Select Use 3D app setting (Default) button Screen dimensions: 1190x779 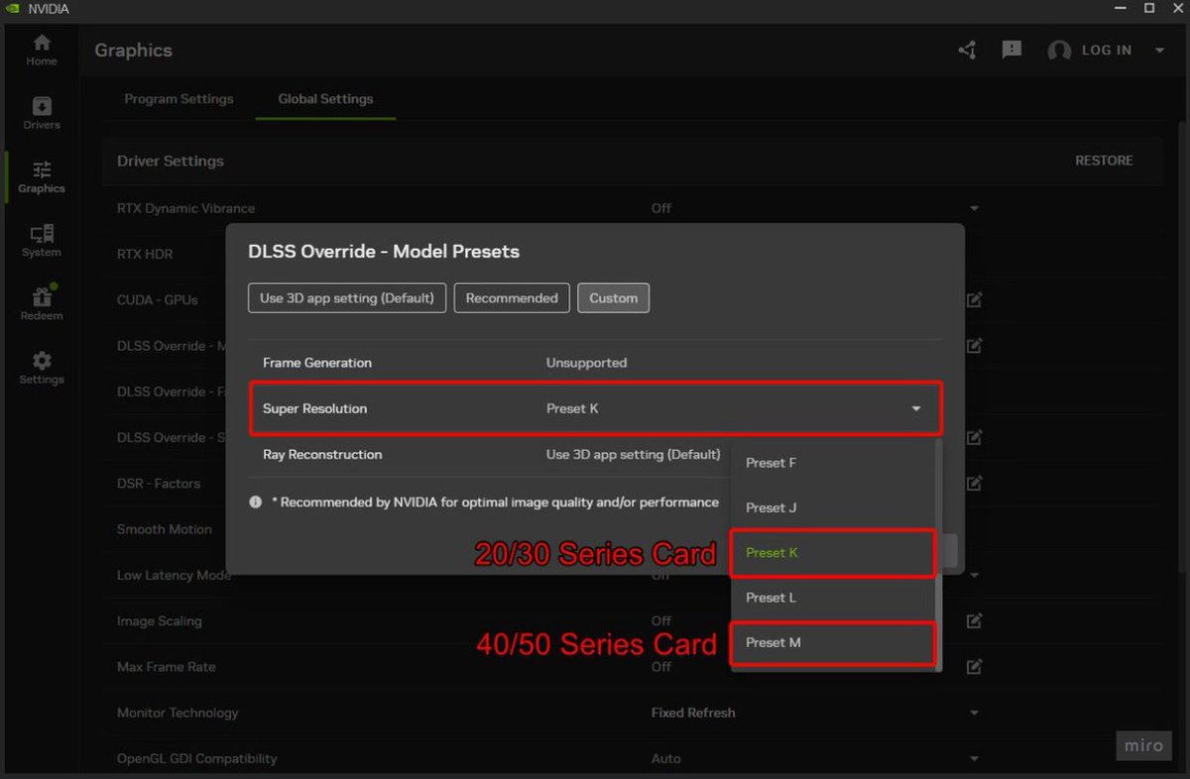[x=347, y=298]
